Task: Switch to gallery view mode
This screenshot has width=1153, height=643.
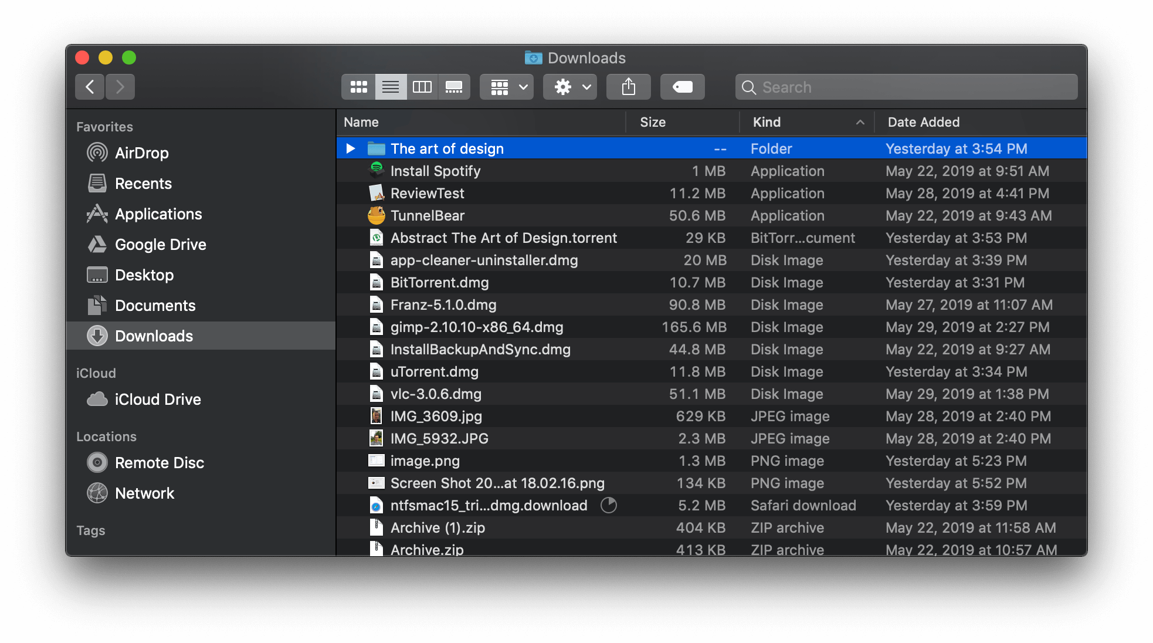Action: coord(453,86)
